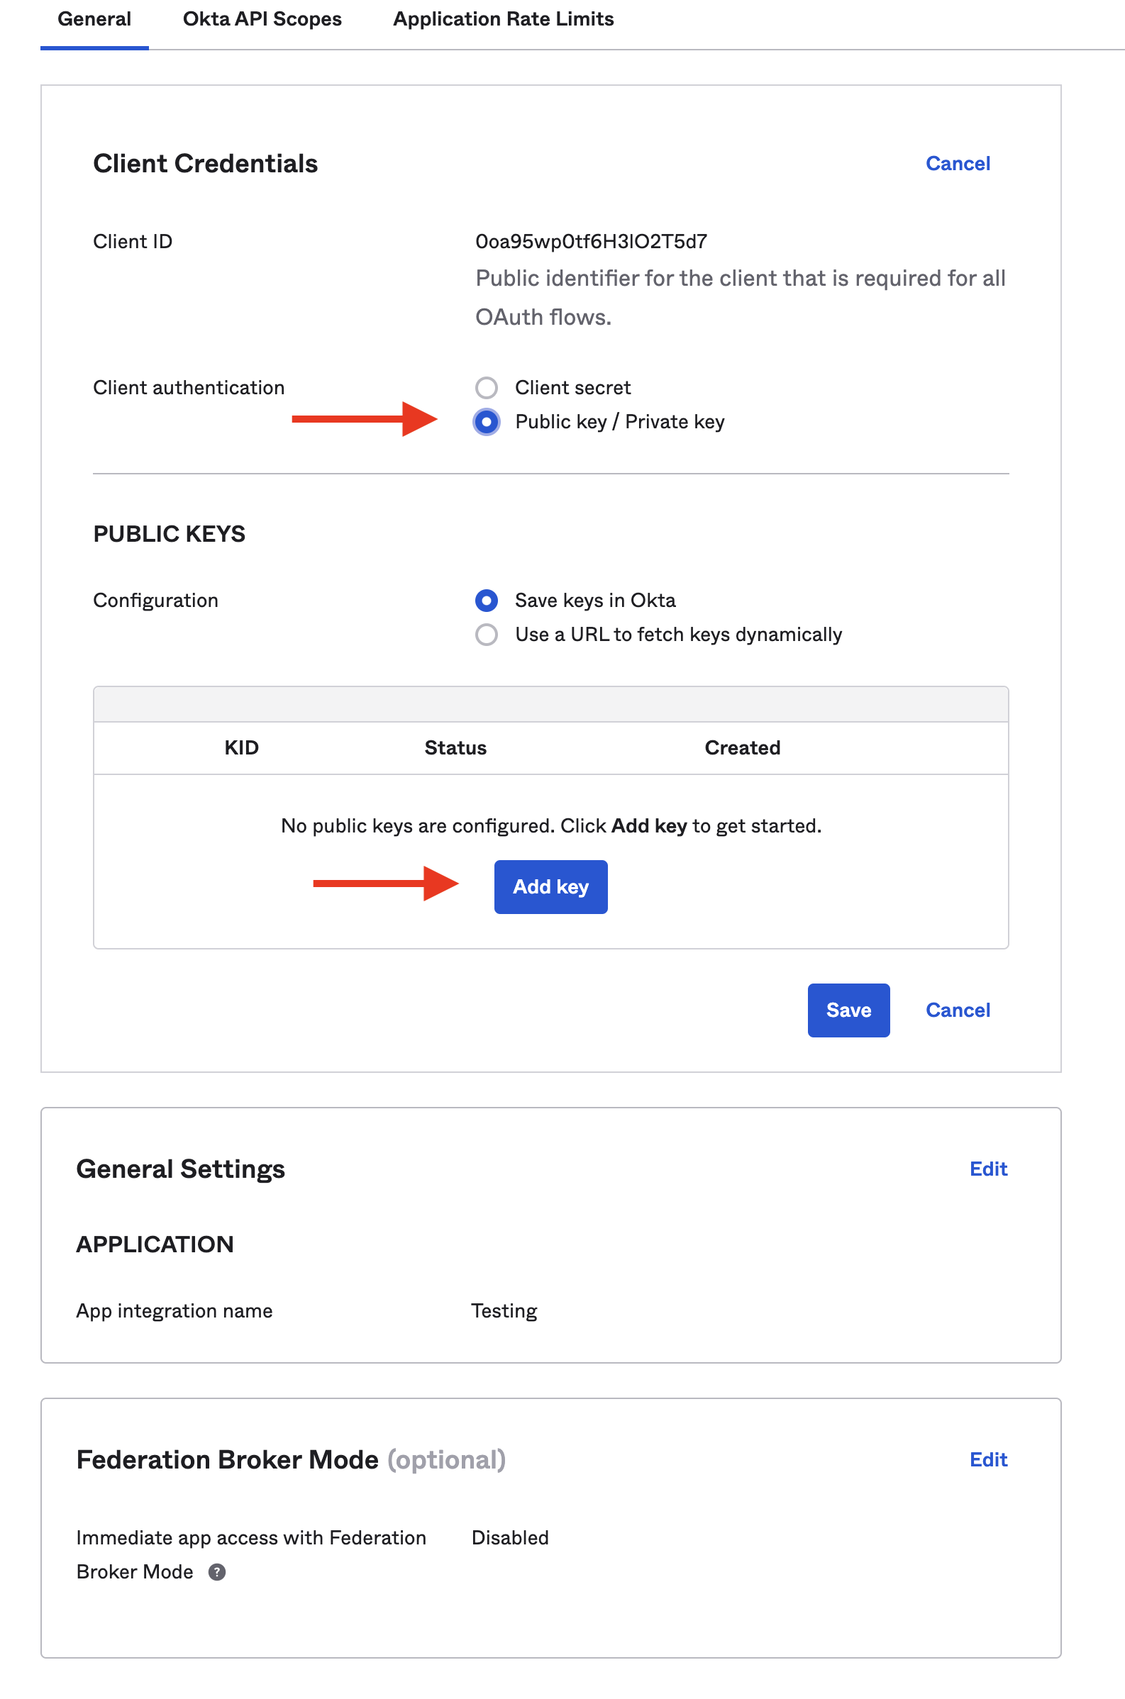Edit the General Settings section

pos(988,1169)
